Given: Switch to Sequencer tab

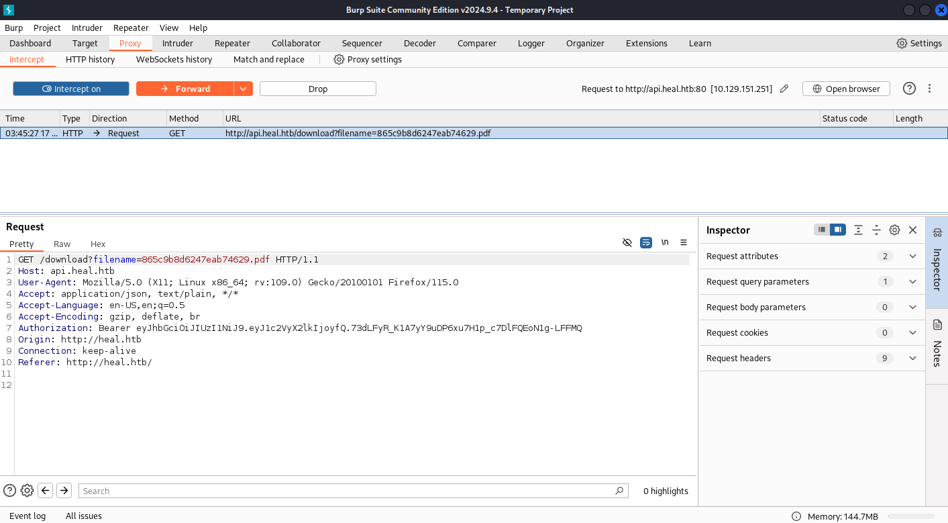Looking at the screenshot, I should tap(362, 43).
